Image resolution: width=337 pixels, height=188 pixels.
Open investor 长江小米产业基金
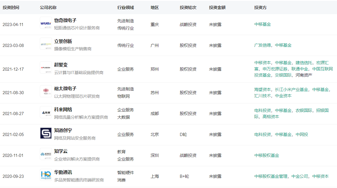pyautogui.click(x=292, y=90)
